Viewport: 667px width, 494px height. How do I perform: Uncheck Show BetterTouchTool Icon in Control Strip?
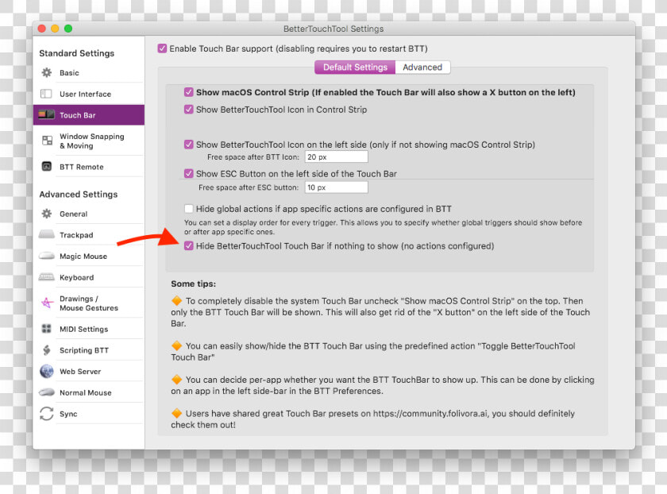(189, 110)
